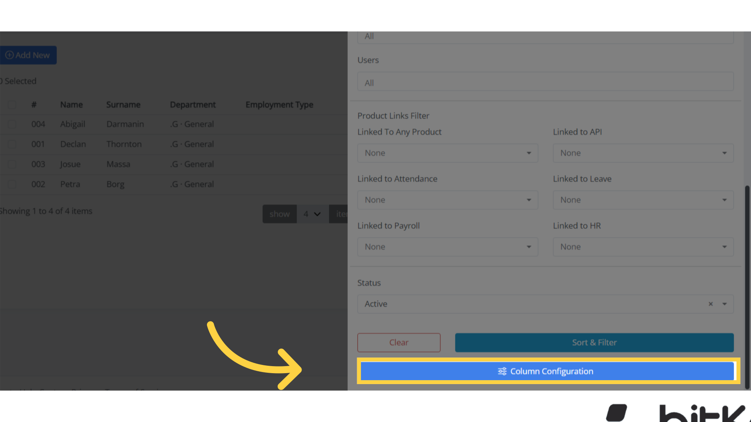This screenshot has width=751, height=422.
Task: Toggle the select-all checkbox in the table header
Action: coord(12,104)
